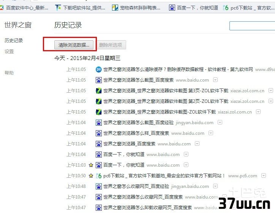
Task: Click the greyed 删除所选项 button
Action: pyautogui.click(x=111, y=45)
